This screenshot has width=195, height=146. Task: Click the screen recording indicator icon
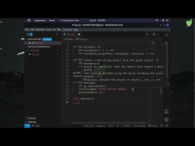pos(157,20)
